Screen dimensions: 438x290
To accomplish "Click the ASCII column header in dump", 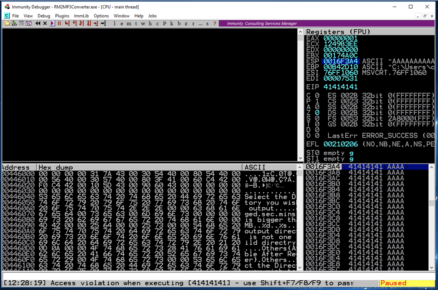I will (x=270, y=167).
